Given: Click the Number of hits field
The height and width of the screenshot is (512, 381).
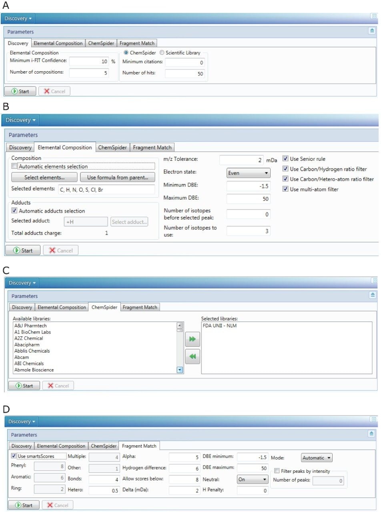Looking at the screenshot, I should pyautogui.click(x=185, y=74).
